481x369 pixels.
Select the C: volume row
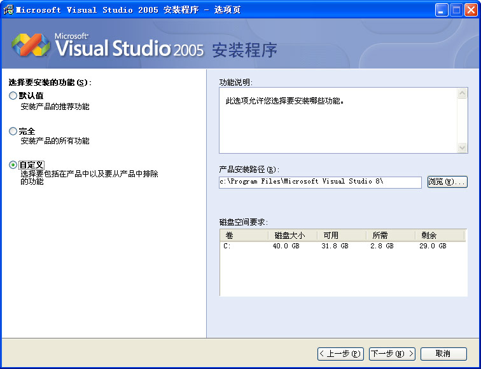point(343,246)
